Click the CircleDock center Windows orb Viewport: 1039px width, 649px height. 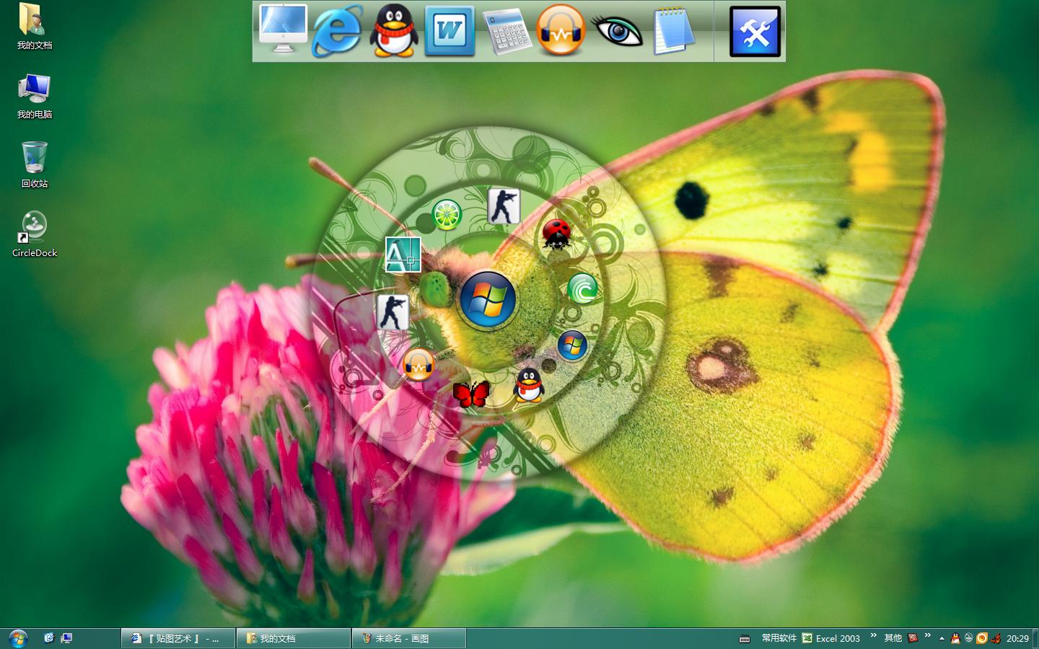[x=488, y=299]
